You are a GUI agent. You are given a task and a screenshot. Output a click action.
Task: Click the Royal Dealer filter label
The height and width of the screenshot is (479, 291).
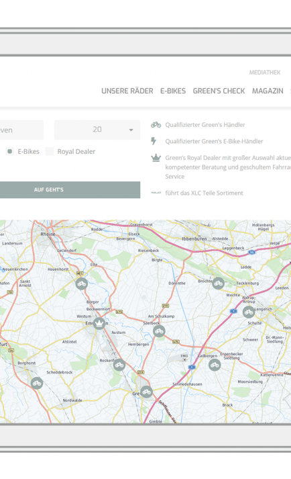pos(76,152)
